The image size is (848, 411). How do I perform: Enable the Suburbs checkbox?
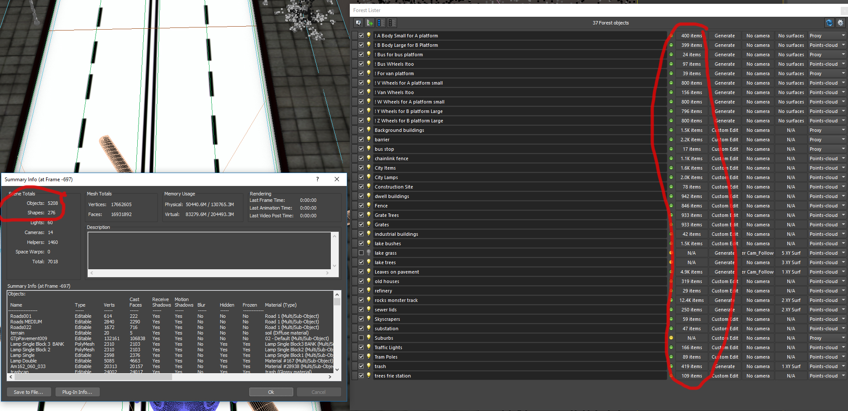pos(361,338)
